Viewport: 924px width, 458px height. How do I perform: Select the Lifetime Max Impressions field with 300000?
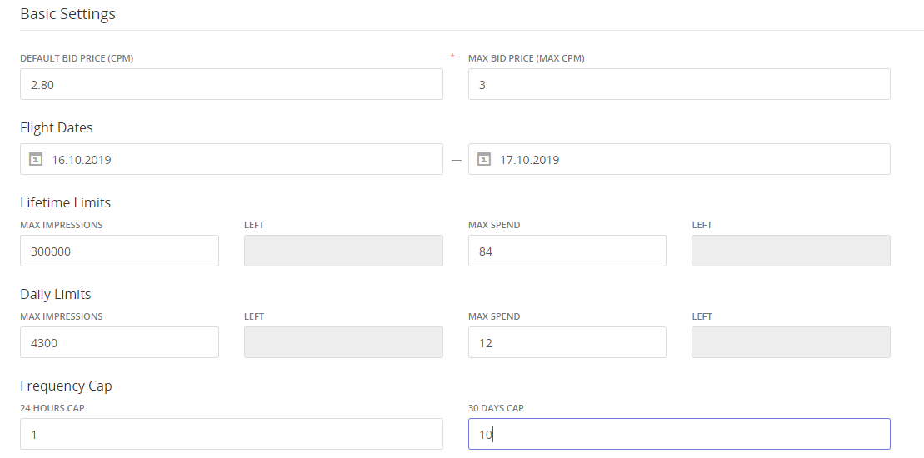coord(119,251)
